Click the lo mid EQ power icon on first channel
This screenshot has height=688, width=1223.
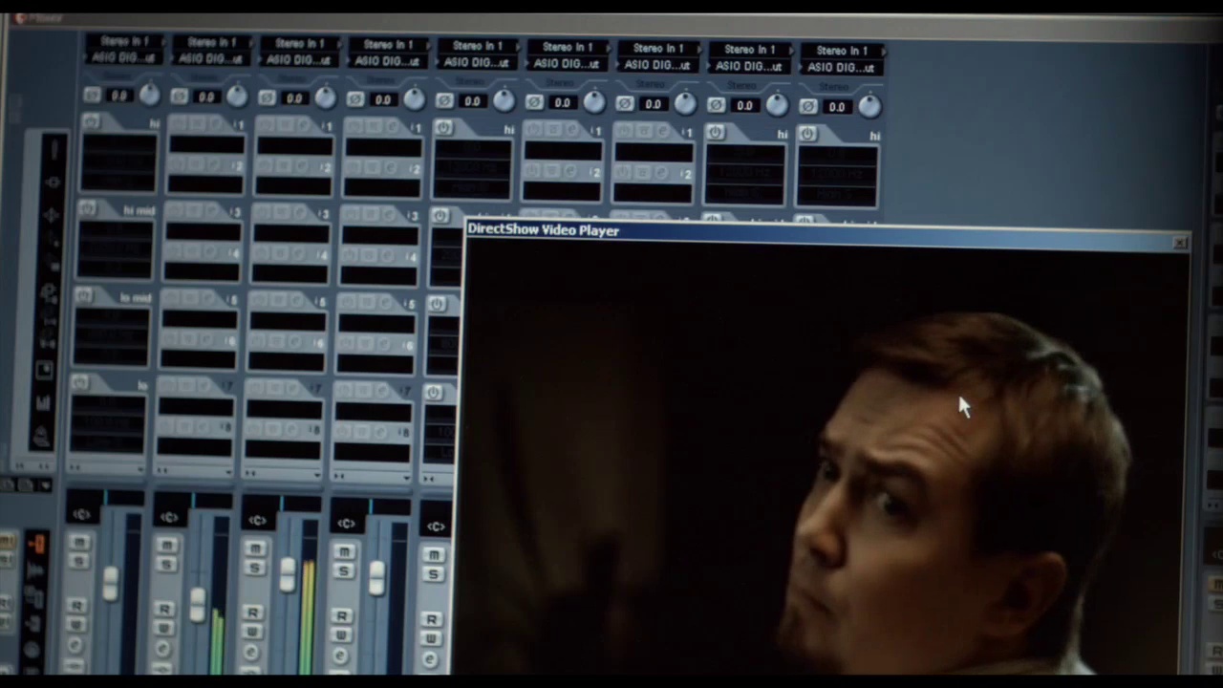(x=84, y=295)
